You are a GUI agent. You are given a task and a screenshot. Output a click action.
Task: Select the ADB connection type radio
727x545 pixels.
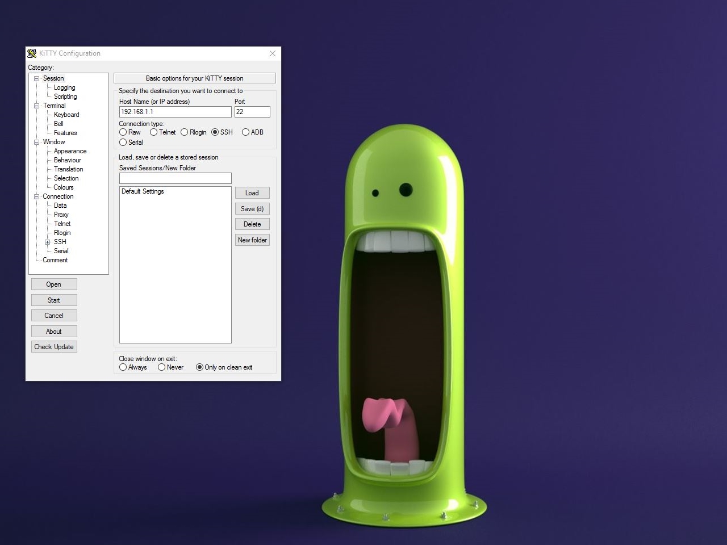(246, 132)
